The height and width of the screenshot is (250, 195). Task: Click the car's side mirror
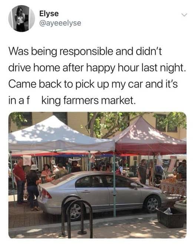[x=134, y=185]
